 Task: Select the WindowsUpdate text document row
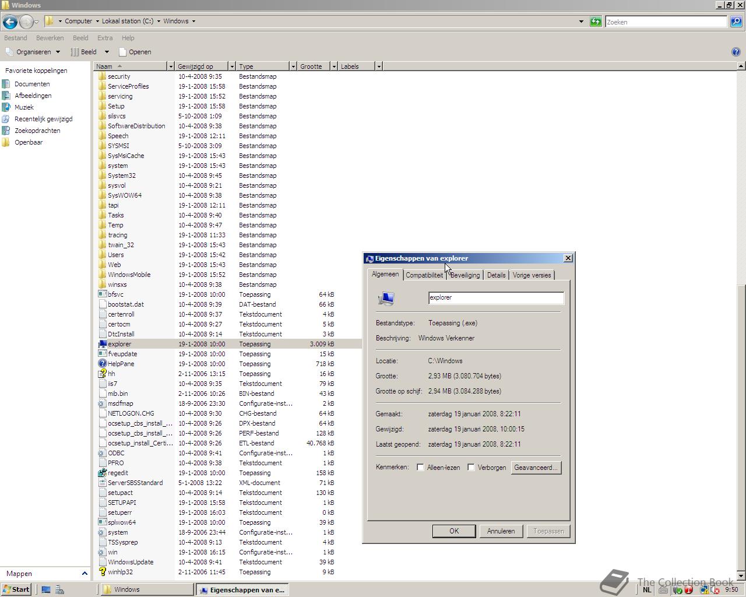216,562
